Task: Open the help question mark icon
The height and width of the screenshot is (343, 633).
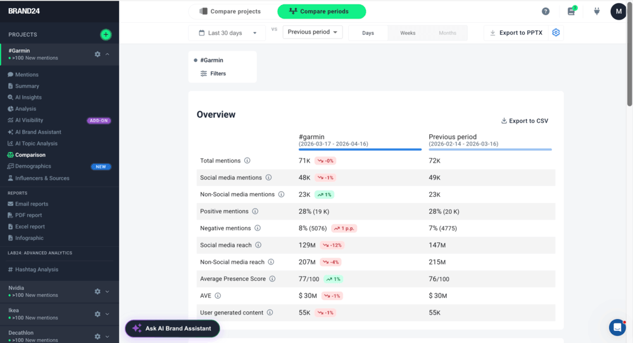Action: click(x=546, y=11)
